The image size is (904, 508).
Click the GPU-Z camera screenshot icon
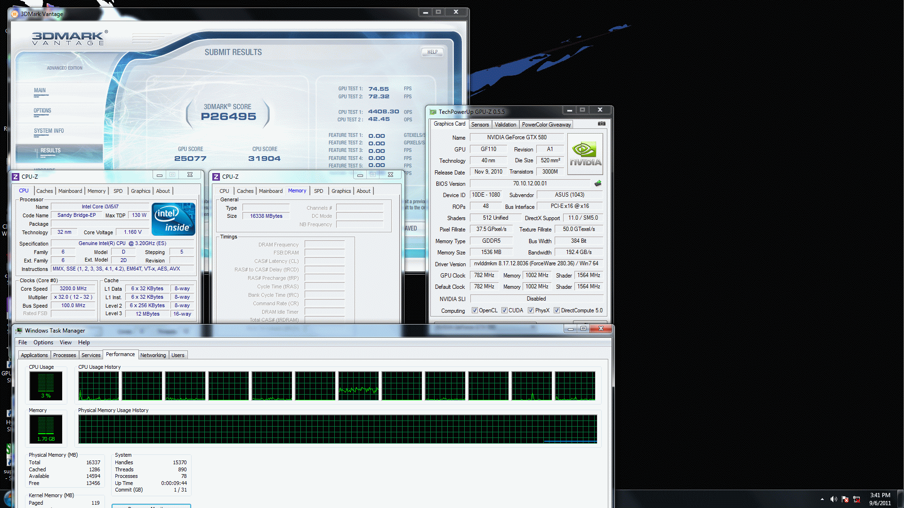(601, 124)
